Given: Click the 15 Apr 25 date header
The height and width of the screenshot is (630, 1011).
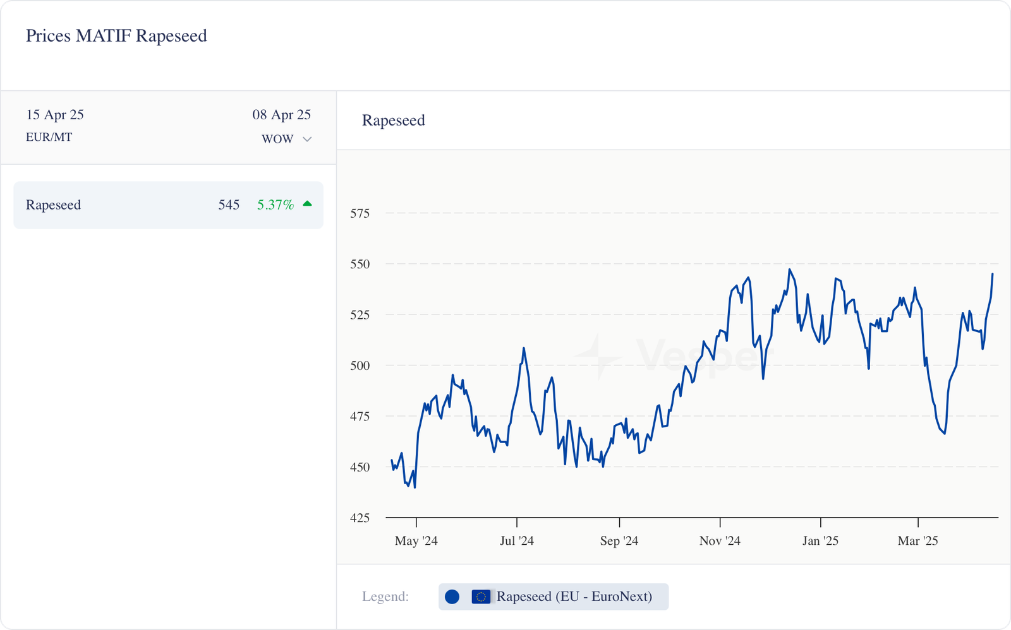Looking at the screenshot, I should point(55,115).
